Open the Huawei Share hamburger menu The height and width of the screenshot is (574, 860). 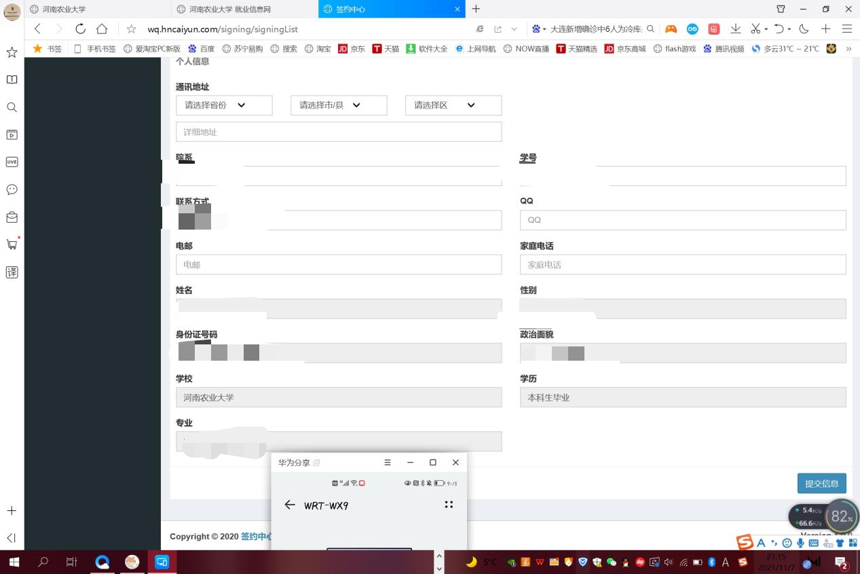pos(388,463)
